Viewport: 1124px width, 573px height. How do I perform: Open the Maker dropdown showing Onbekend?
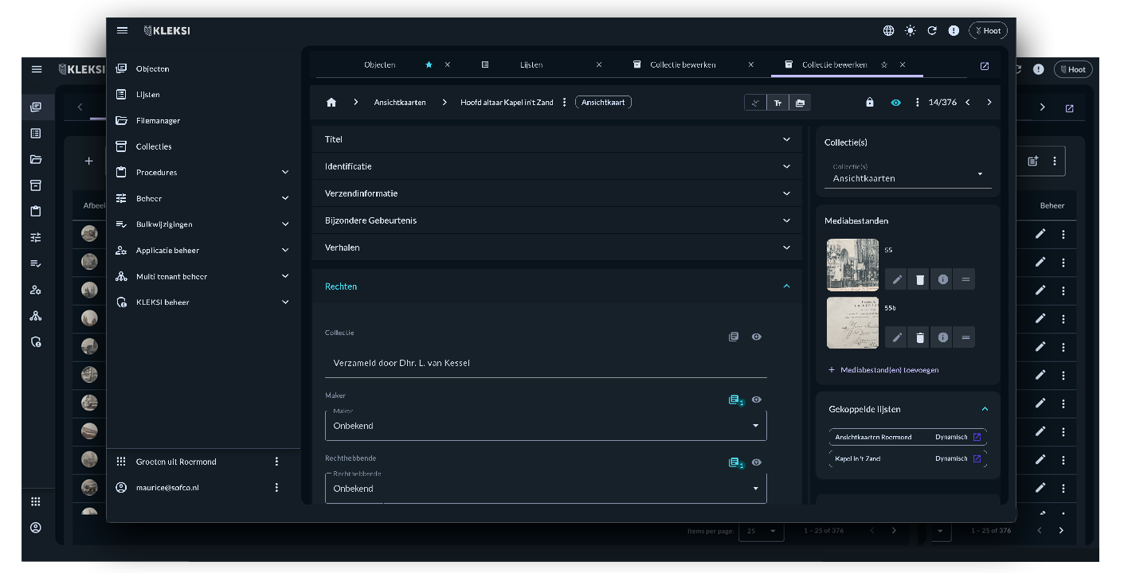[546, 426]
